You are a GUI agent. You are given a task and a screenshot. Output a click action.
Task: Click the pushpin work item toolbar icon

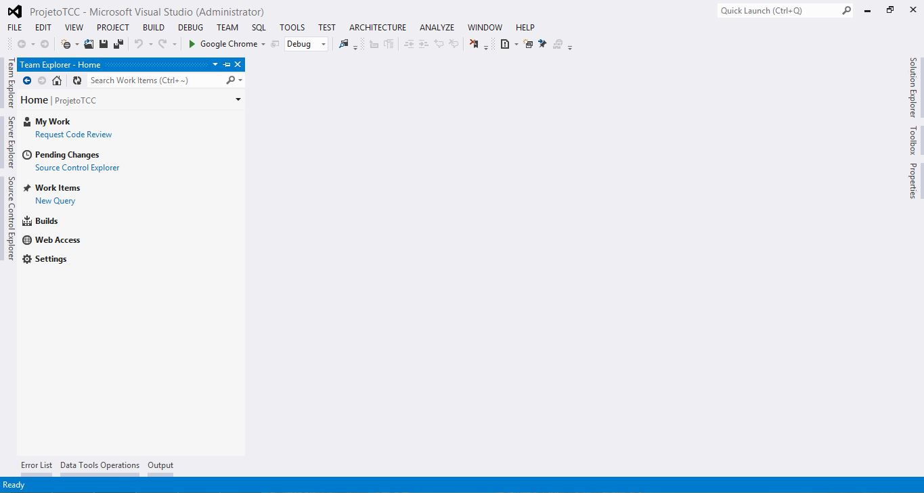pyautogui.click(x=542, y=44)
